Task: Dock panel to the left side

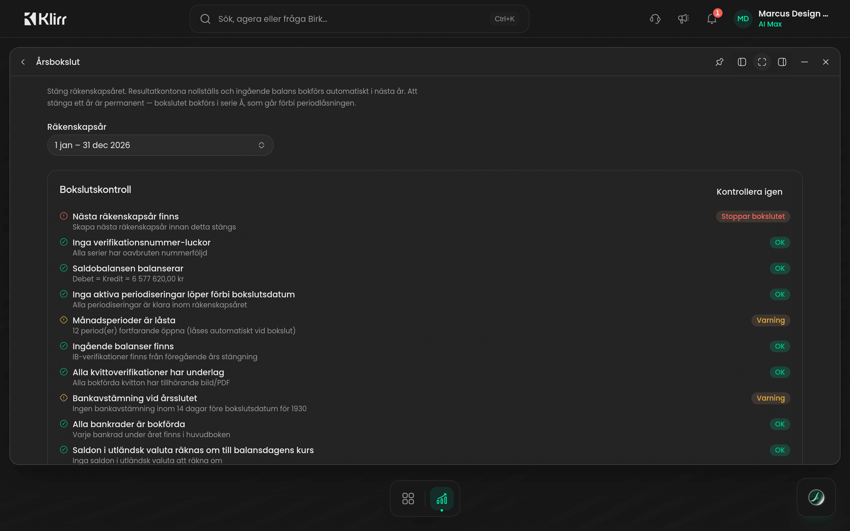Action: pos(742,62)
